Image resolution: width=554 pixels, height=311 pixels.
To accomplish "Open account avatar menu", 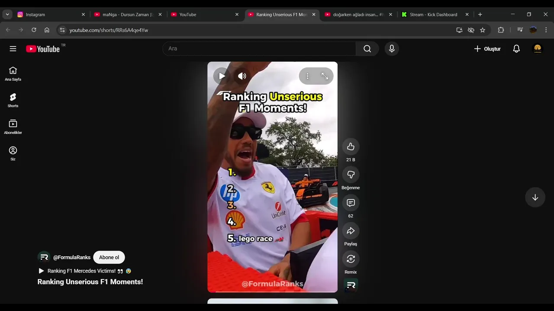I will [538, 49].
